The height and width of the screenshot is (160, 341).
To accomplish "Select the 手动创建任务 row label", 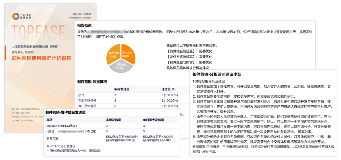I will tap(87, 100).
